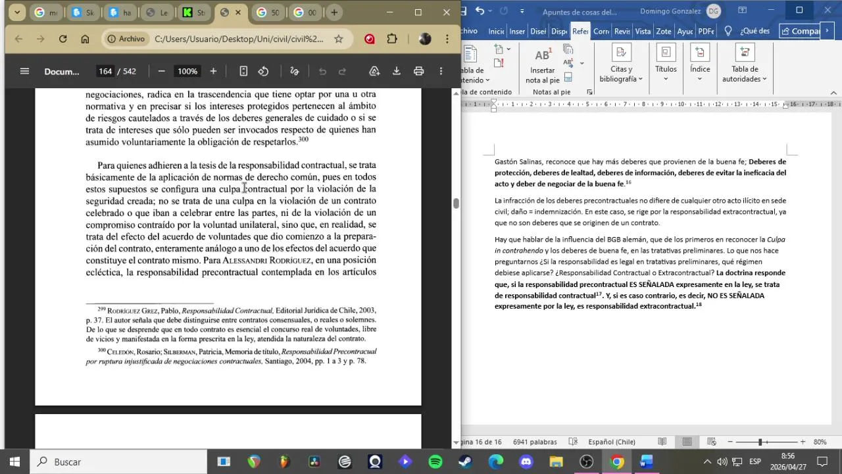
Task: Expand next footnote dropdown arrow
Action: pos(582,63)
